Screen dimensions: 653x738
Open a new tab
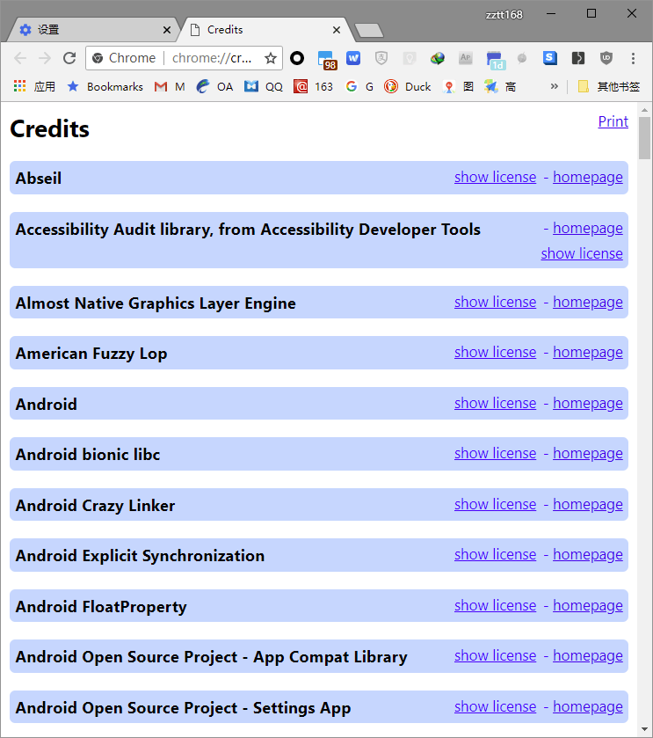tap(369, 31)
